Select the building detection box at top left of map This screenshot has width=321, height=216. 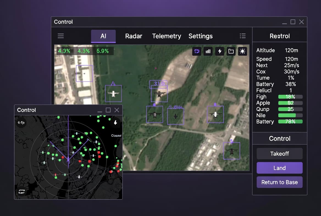(x=84, y=74)
